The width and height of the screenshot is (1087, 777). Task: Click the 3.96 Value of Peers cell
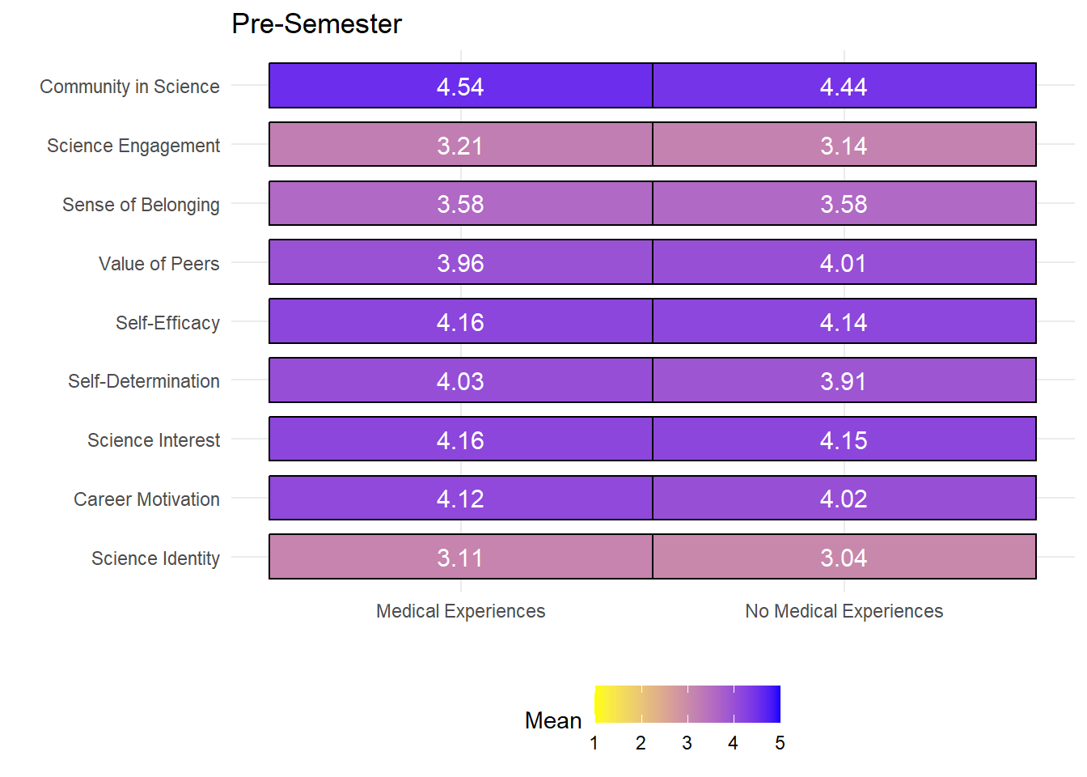pyautogui.click(x=461, y=262)
